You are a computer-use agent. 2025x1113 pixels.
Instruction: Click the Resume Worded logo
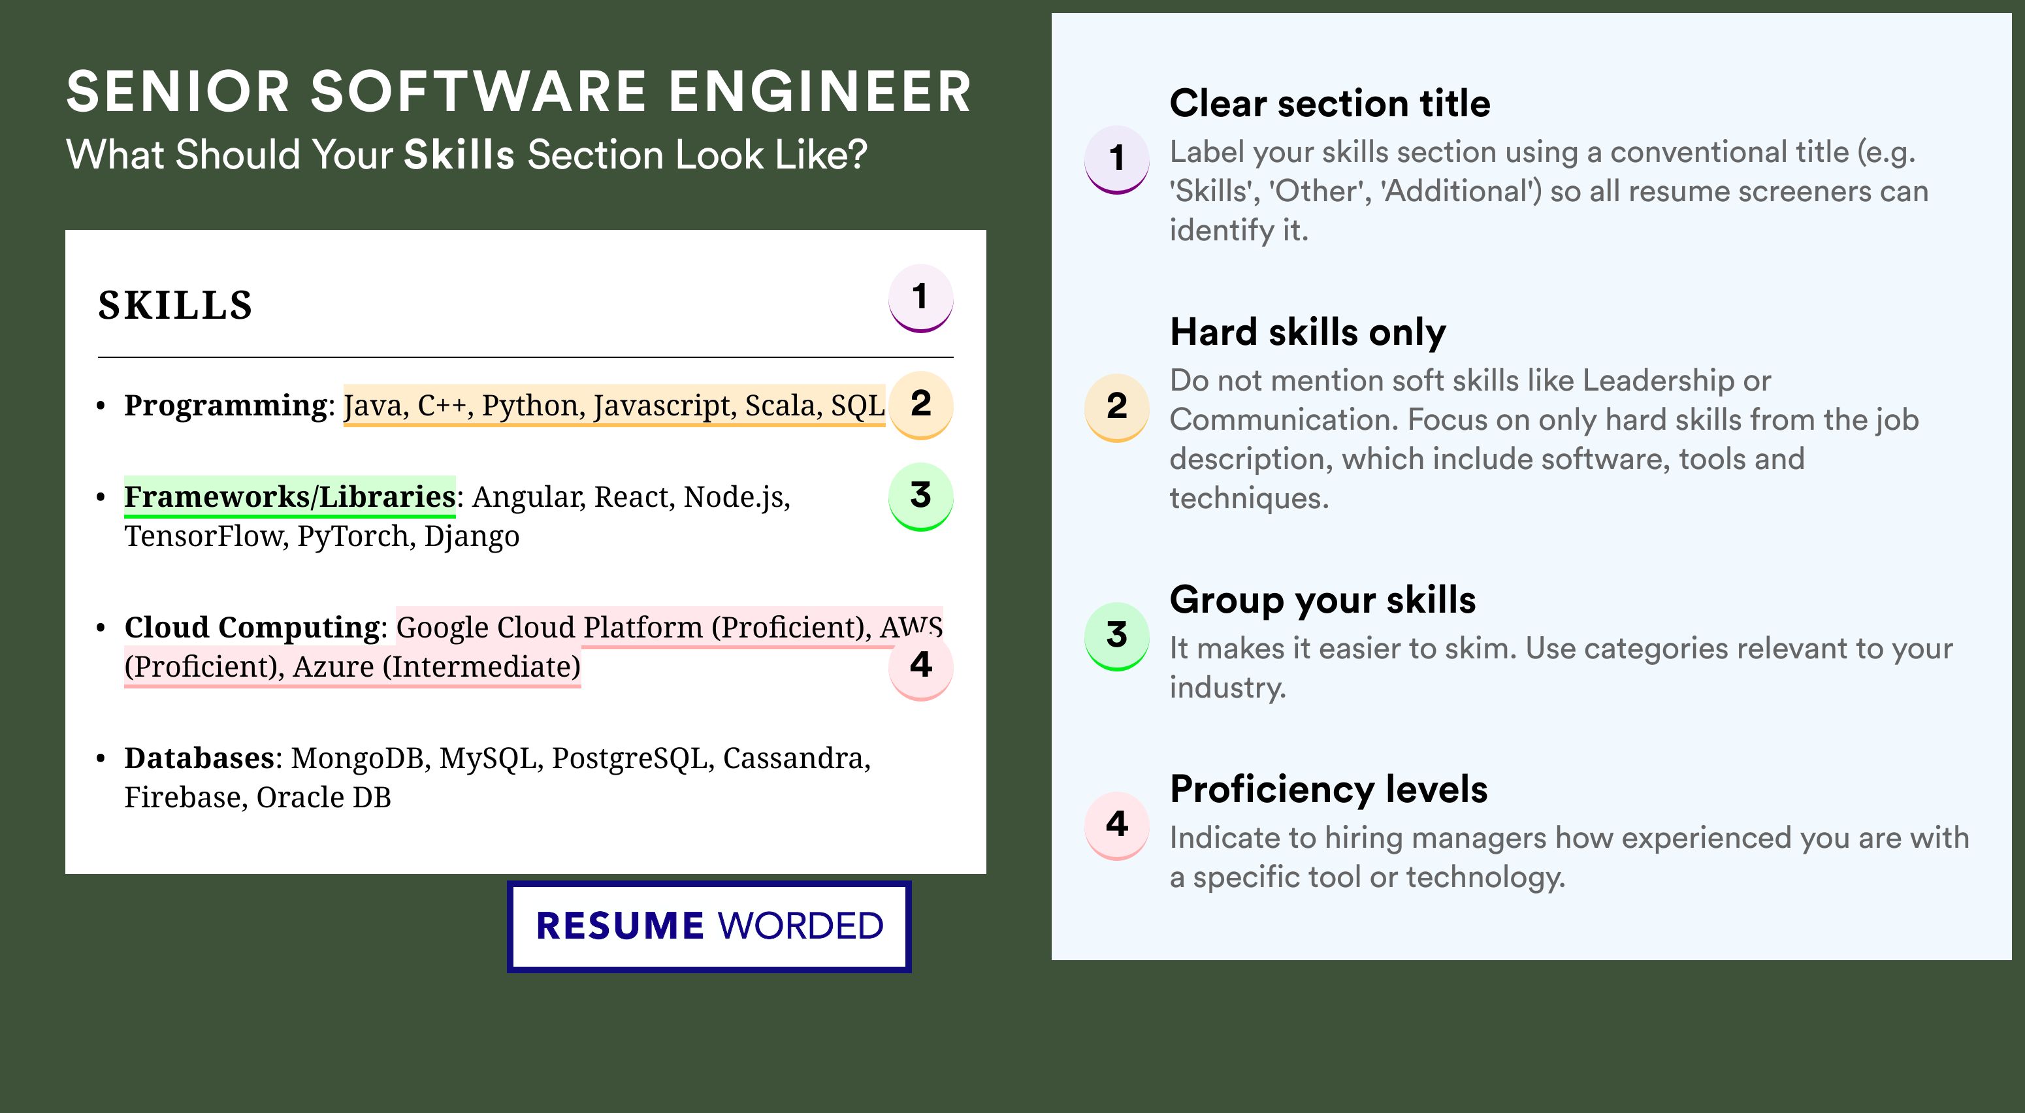point(709,927)
